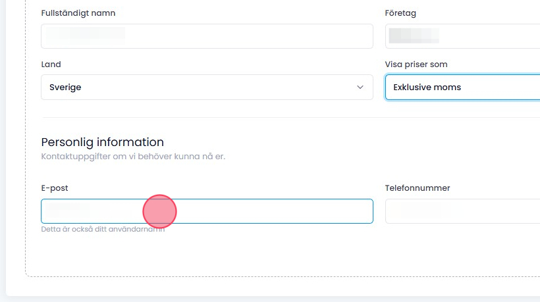Select the Sverige value in Land field
The height and width of the screenshot is (302, 540).
(65, 88)
